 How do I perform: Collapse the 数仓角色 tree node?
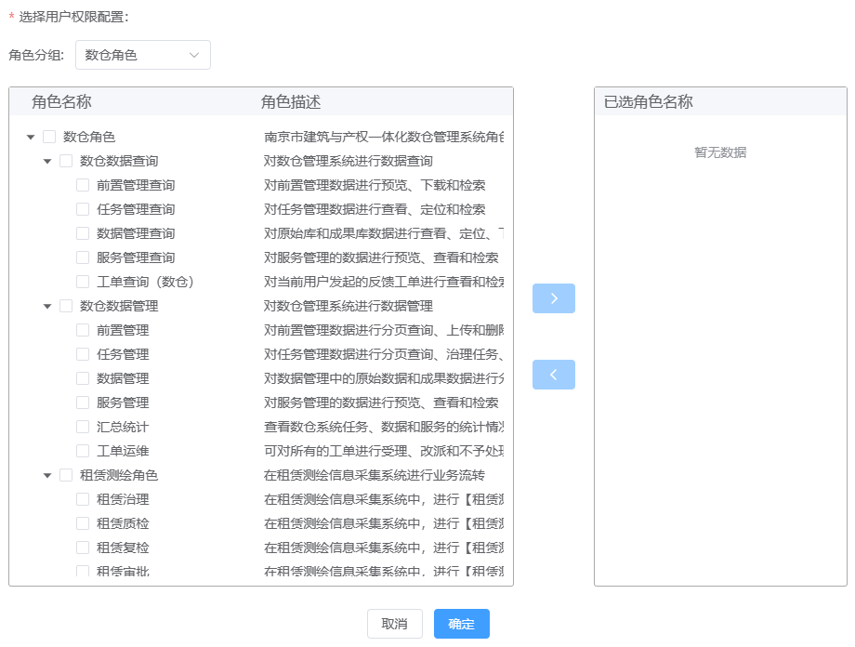31,136
